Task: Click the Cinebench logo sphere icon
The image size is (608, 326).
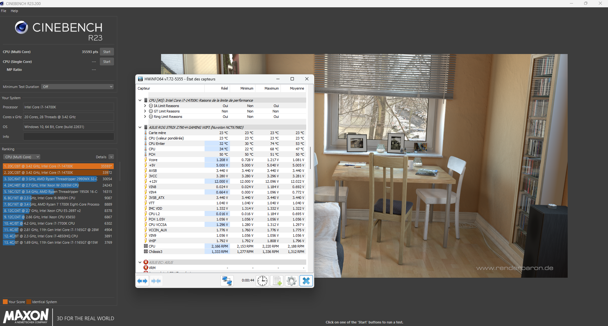Action: [22, 28]
